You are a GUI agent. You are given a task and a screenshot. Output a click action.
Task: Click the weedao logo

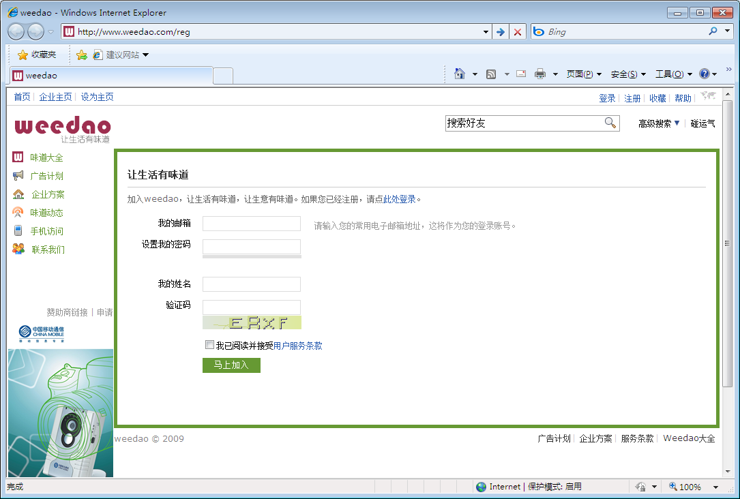tap(62, 129)
